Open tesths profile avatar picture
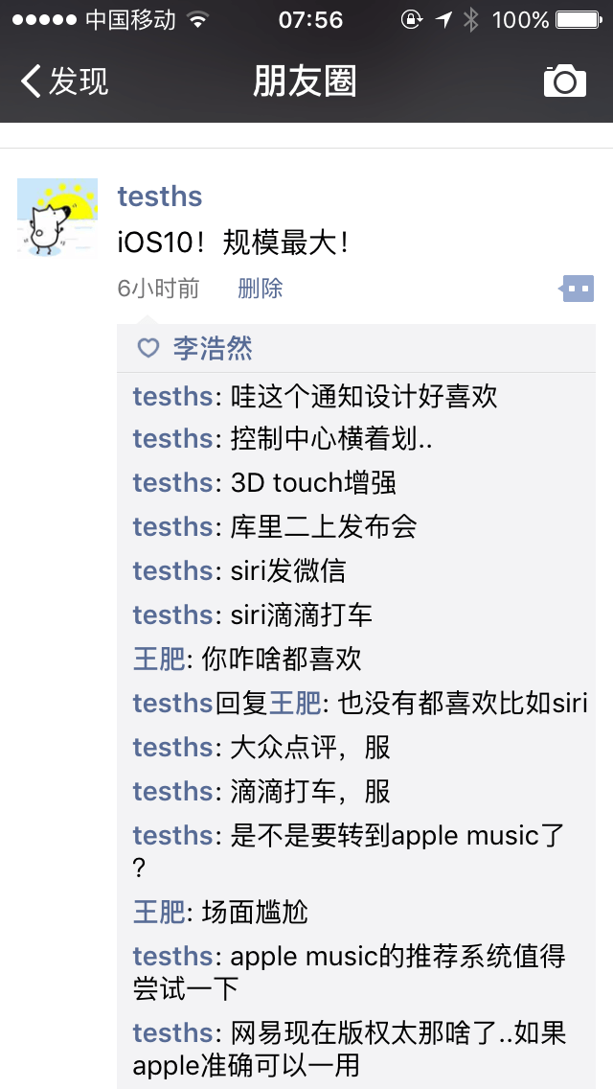Screen dimensions: 613x1089 tap(57, 218)
